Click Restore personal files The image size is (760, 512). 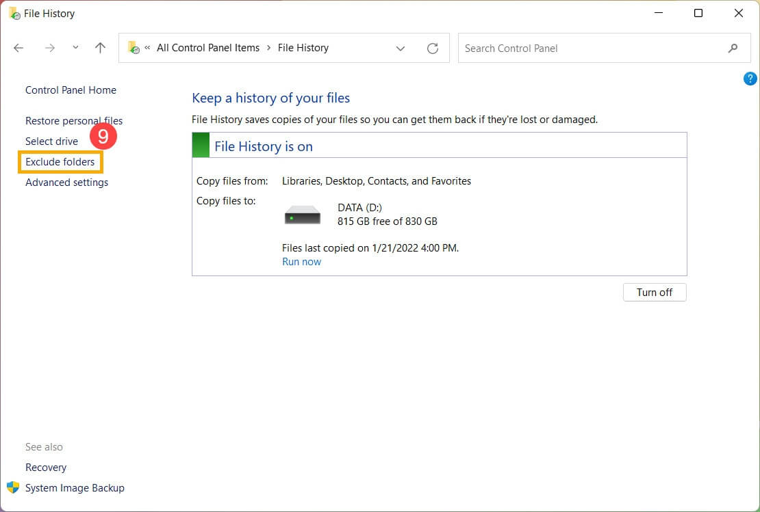pos(73,121)
